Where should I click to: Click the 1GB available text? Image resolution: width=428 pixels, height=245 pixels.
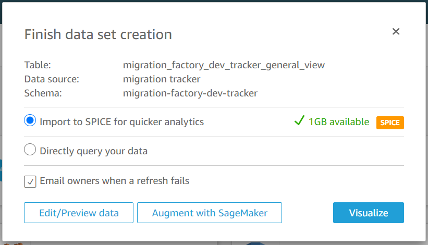339,121
